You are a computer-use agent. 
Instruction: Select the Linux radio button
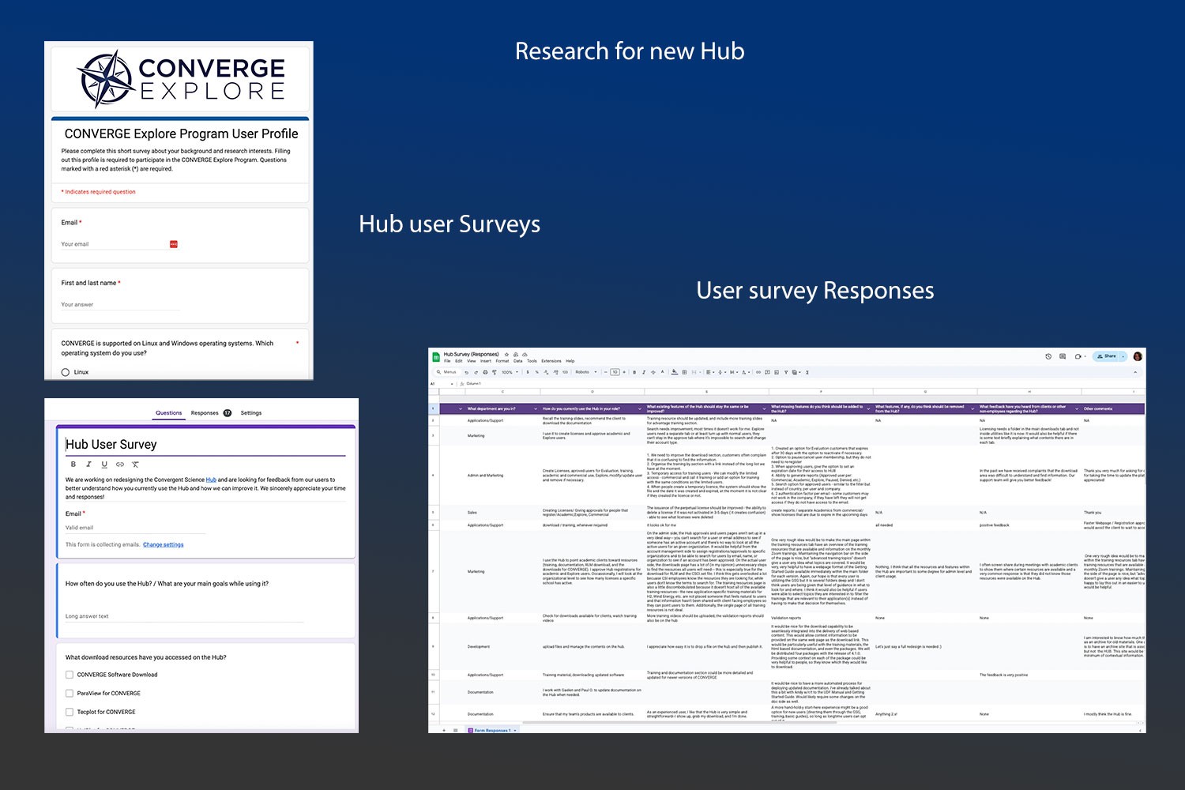(x=66, y=372)
